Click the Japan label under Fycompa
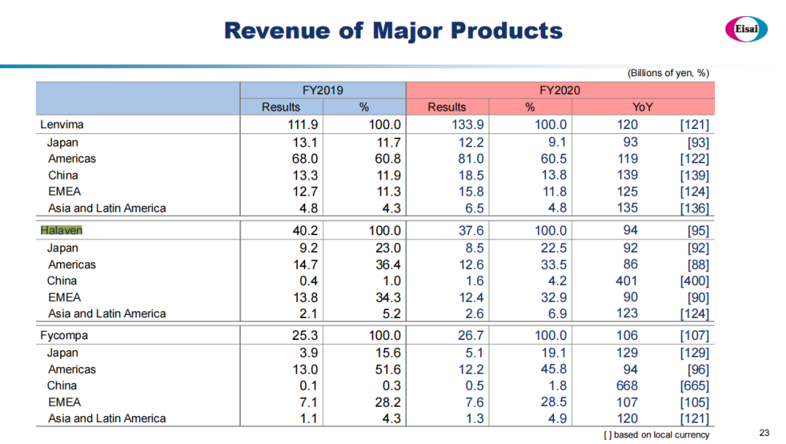Screen dimensions: 786x444 click(x=63, y=352)
